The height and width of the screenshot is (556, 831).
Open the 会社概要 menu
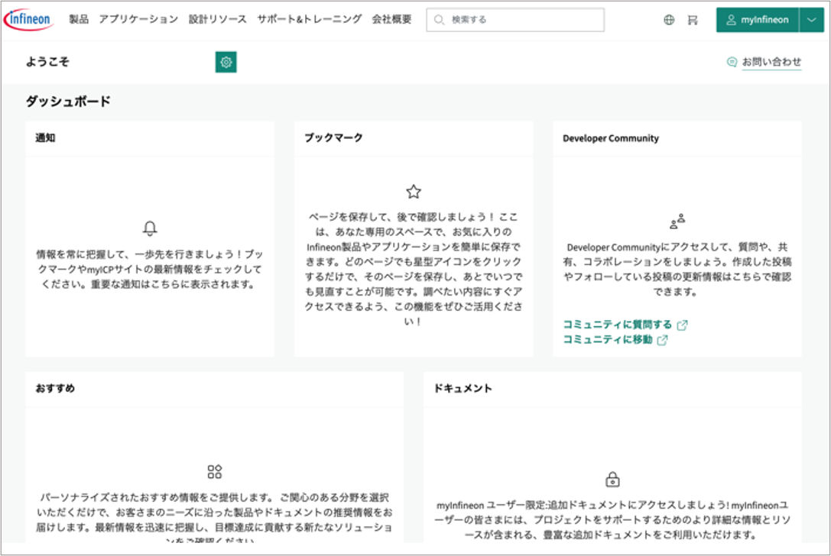tap(391, 19)
